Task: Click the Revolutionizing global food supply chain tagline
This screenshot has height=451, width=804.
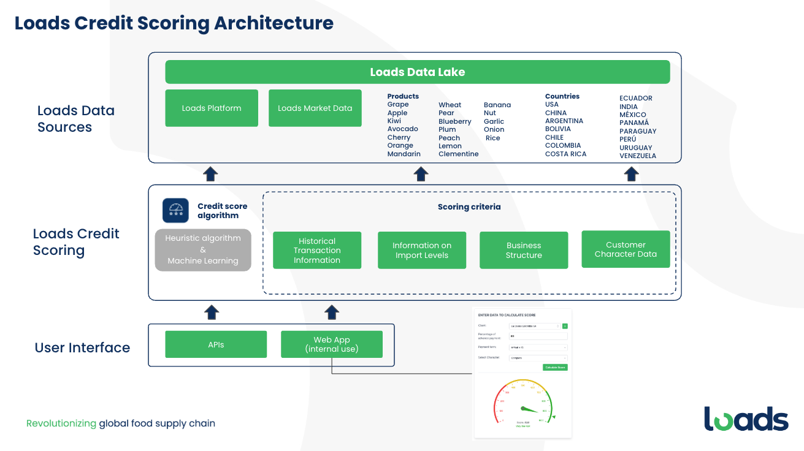Action: (121, 423)
